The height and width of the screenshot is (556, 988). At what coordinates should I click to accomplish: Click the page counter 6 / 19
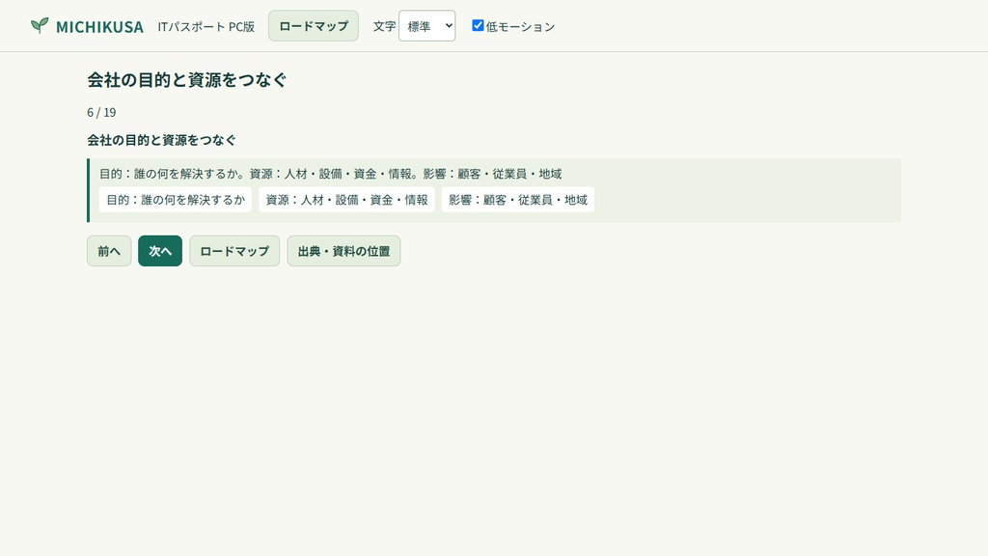coord(101,112)
